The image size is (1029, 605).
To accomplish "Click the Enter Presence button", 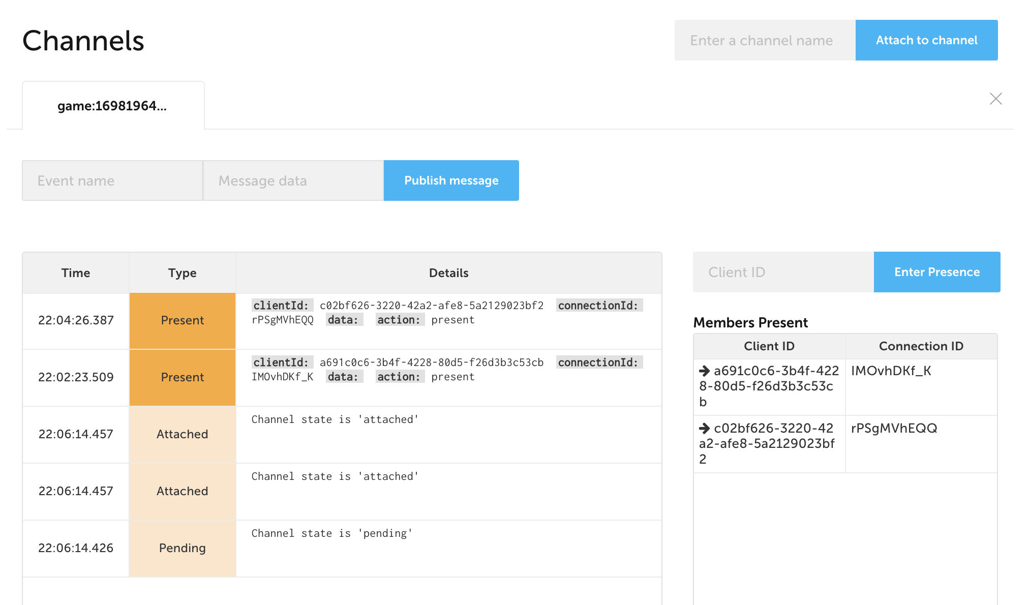I will pos(936,272).
